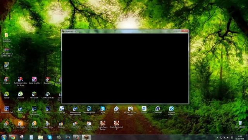Show hidden system tray icons arrow
This screenshot has height=140, width=248.
click(x=217, y=137)
